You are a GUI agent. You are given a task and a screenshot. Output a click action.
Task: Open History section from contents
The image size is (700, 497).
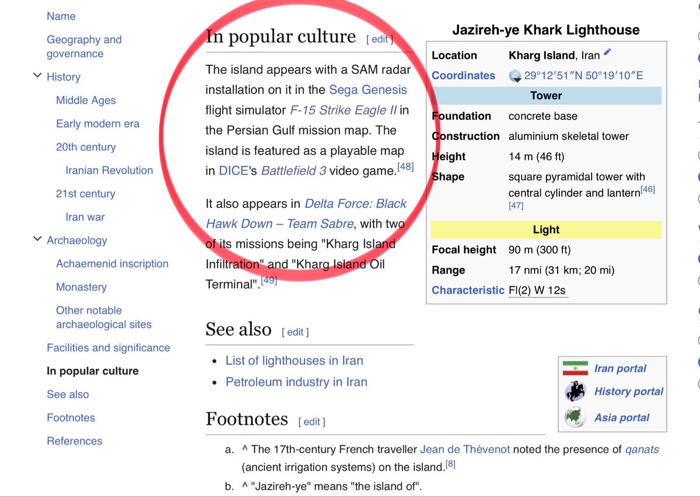64,77
